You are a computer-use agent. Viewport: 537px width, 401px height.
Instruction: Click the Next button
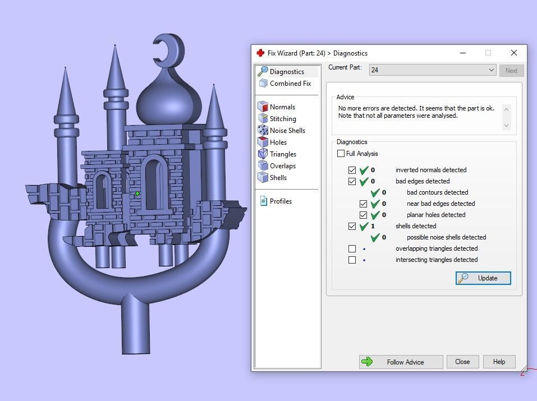pyautogui.click(x=511, y=71)
